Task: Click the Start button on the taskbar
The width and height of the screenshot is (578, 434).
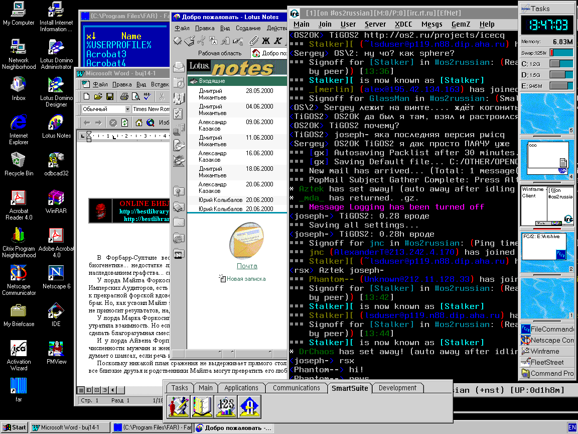Action: (x=15, y=428)
